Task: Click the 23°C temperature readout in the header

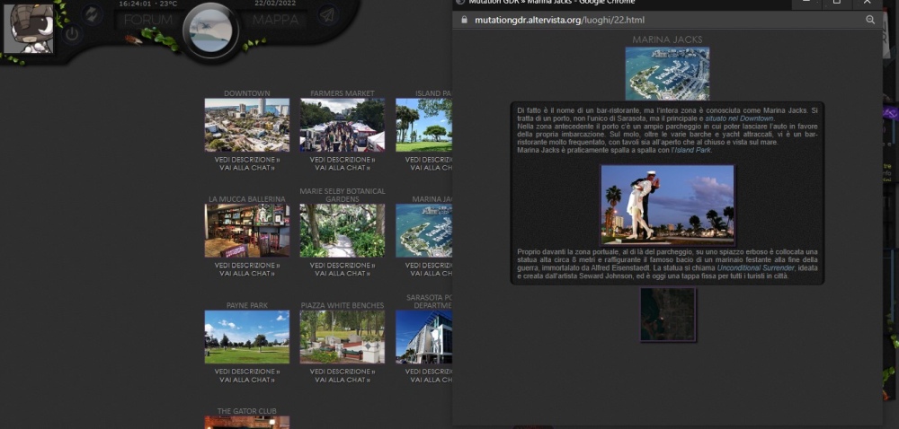Action: pos(169,4)
